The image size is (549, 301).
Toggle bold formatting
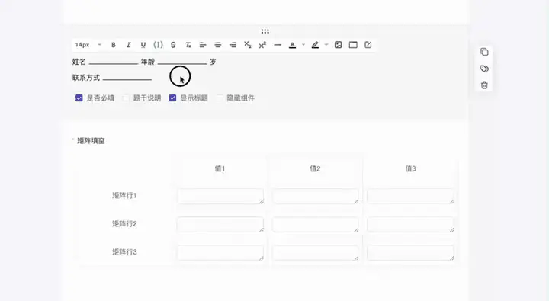click(x=114, y=45)
